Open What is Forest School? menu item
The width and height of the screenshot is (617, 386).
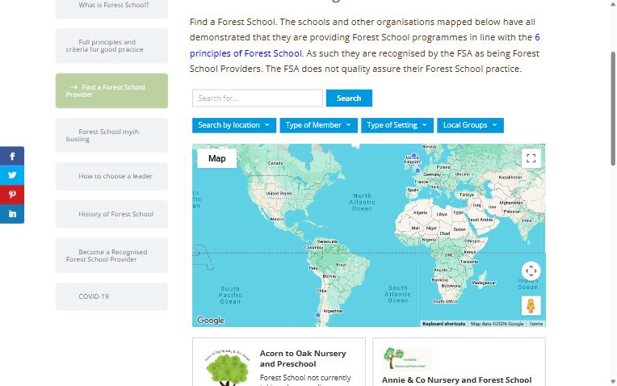coord(111,6)
